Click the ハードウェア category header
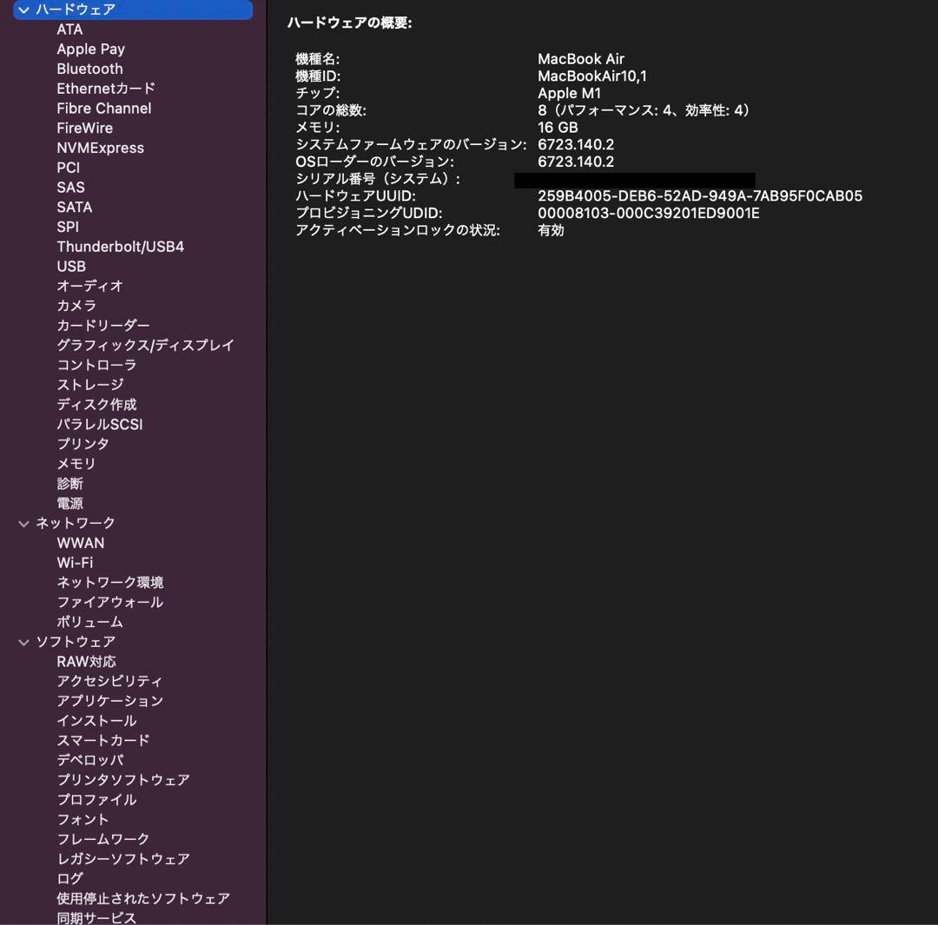 click(76, 10)
